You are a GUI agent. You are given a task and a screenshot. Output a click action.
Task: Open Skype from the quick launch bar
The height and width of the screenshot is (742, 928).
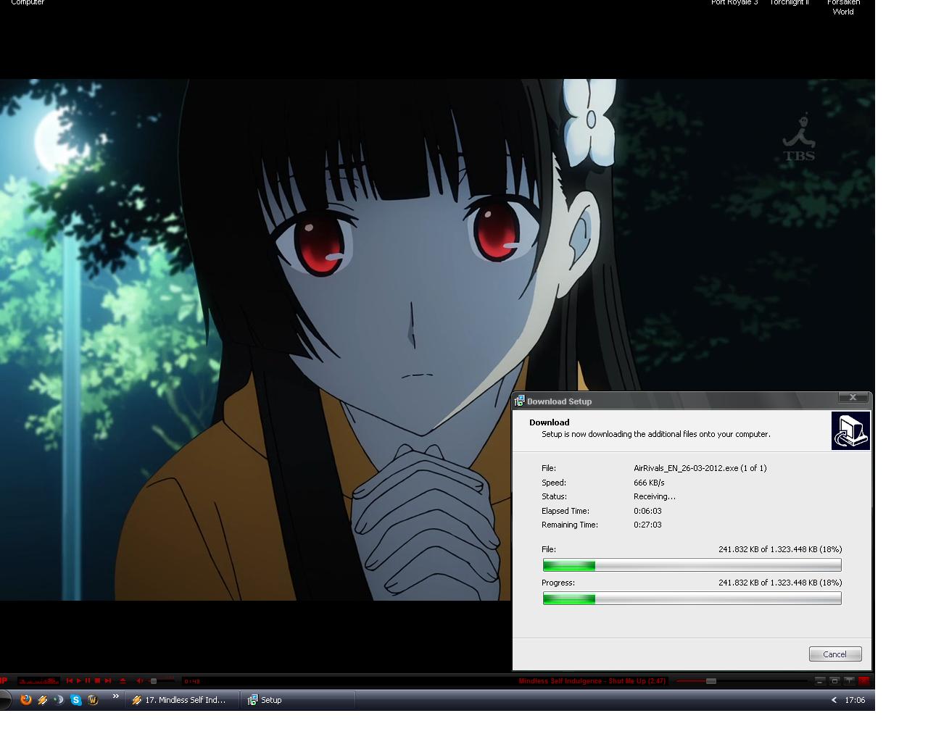pos(76,700)
